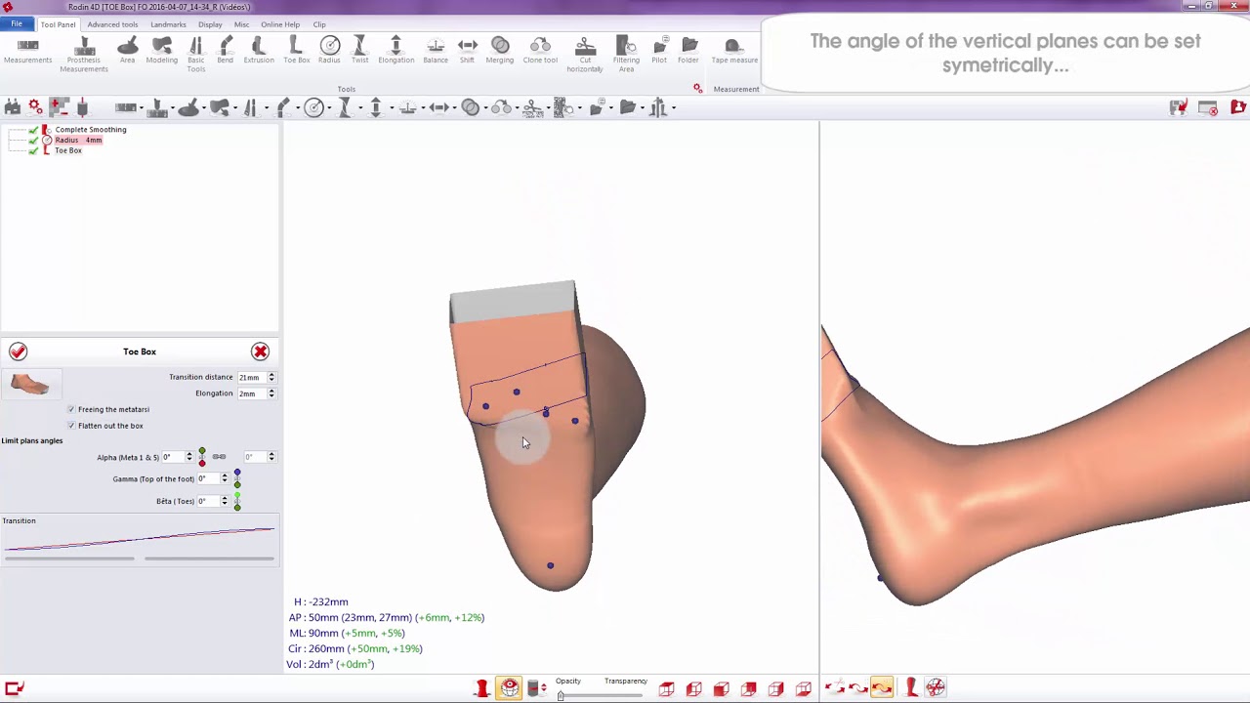Open the Filtering Area tool
This screenshot has width=1250, height=703.
(x=626, y=55)
